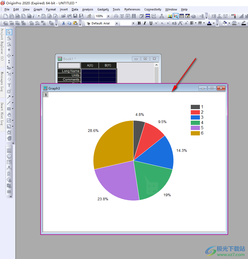Click the Add New Columns icon

202,16
